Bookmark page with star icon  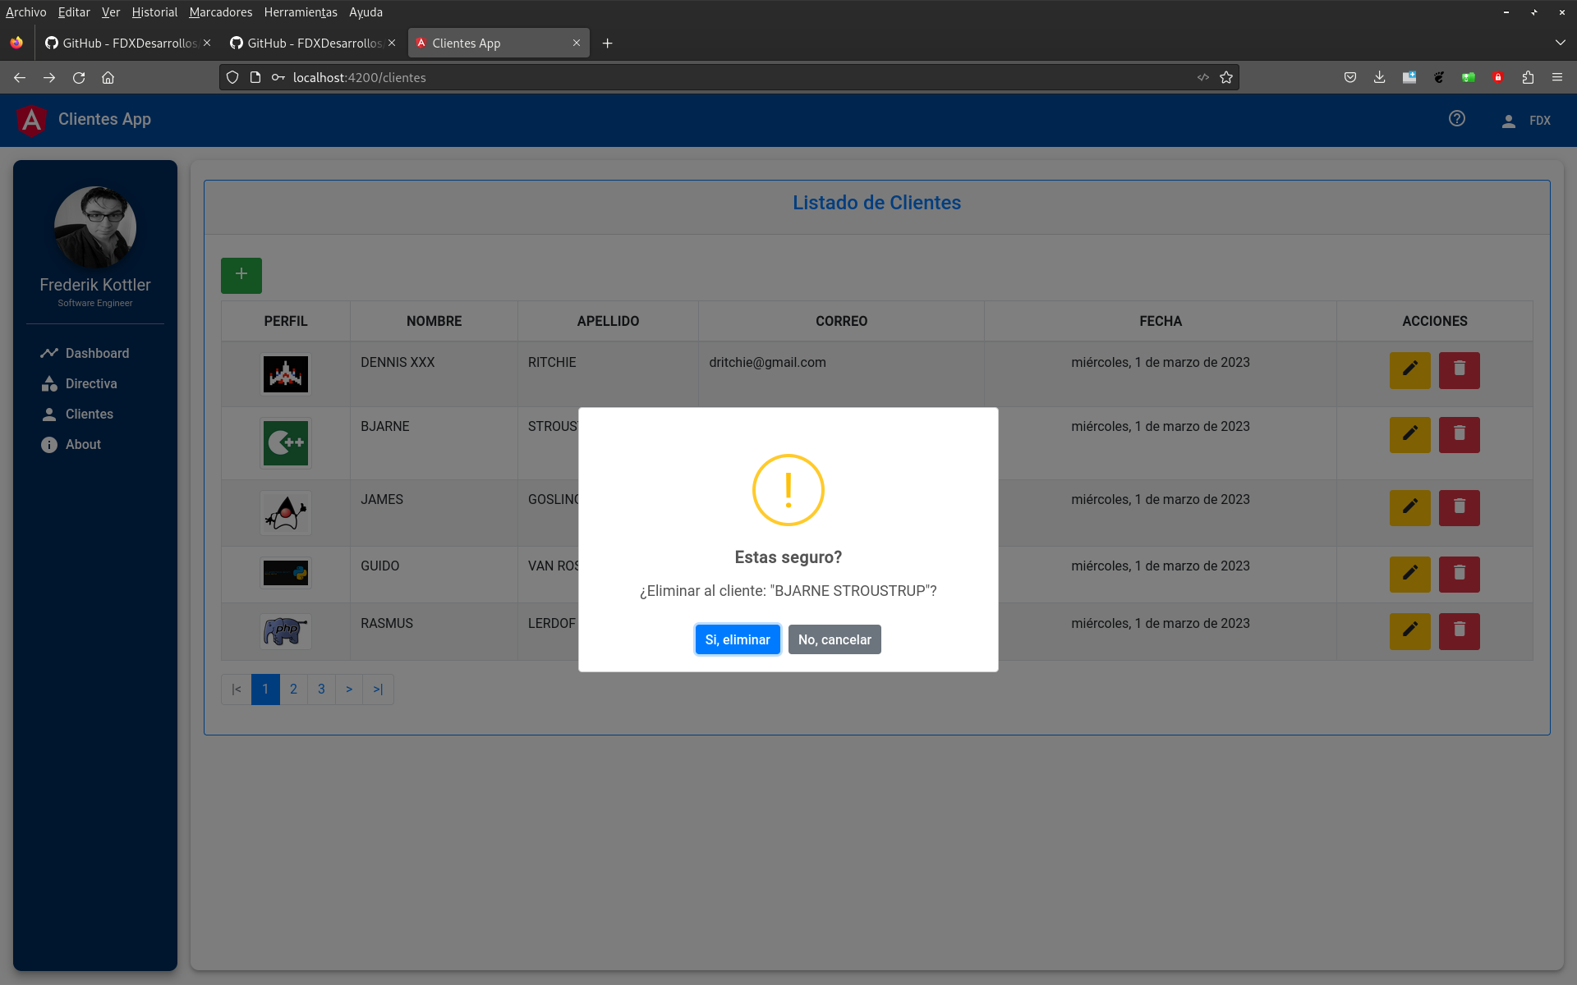coord(1226,77)
